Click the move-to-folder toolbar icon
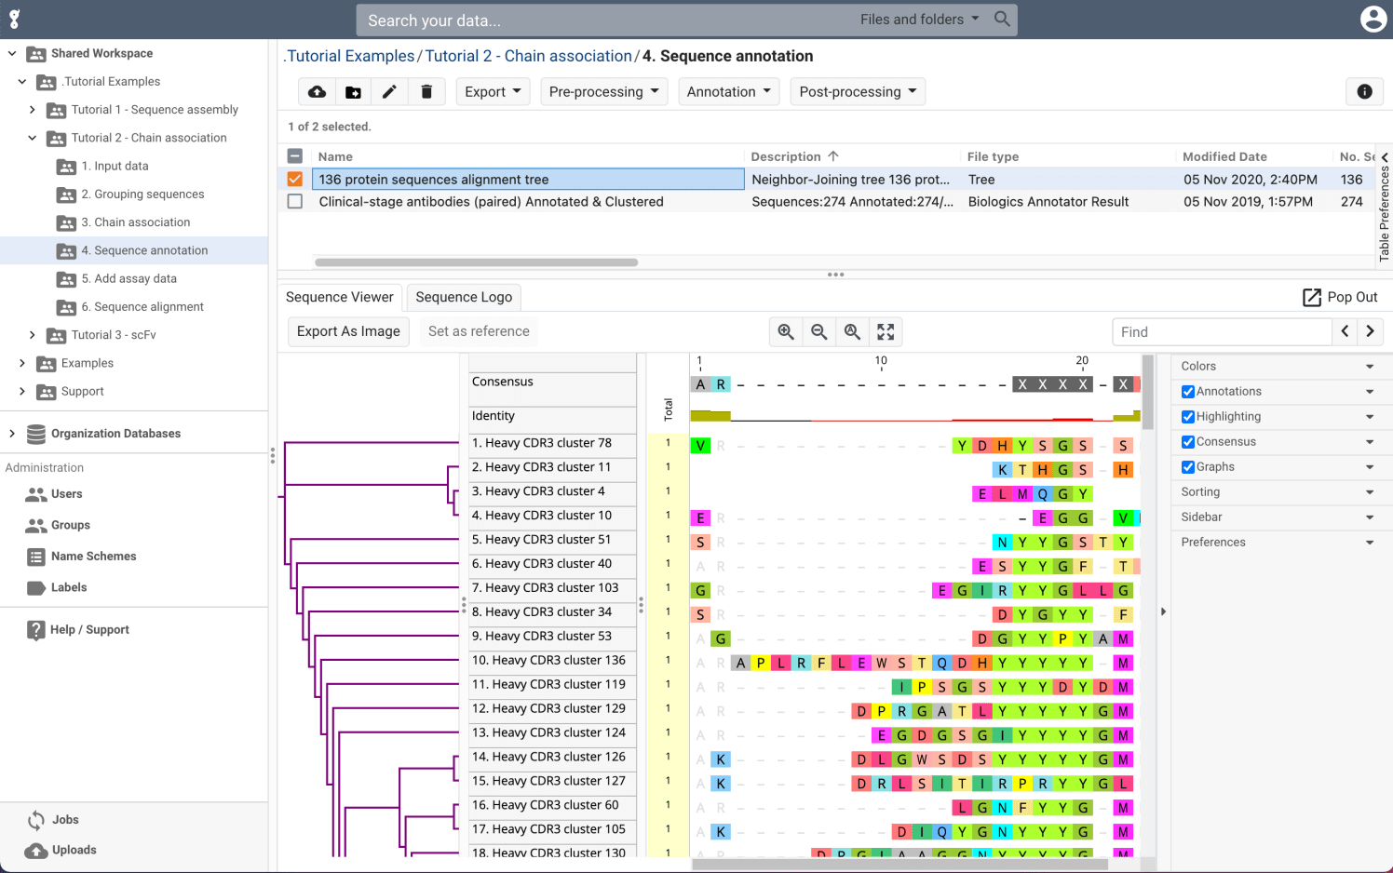Viewport: 1393px width, 873px height. point(353,91)
